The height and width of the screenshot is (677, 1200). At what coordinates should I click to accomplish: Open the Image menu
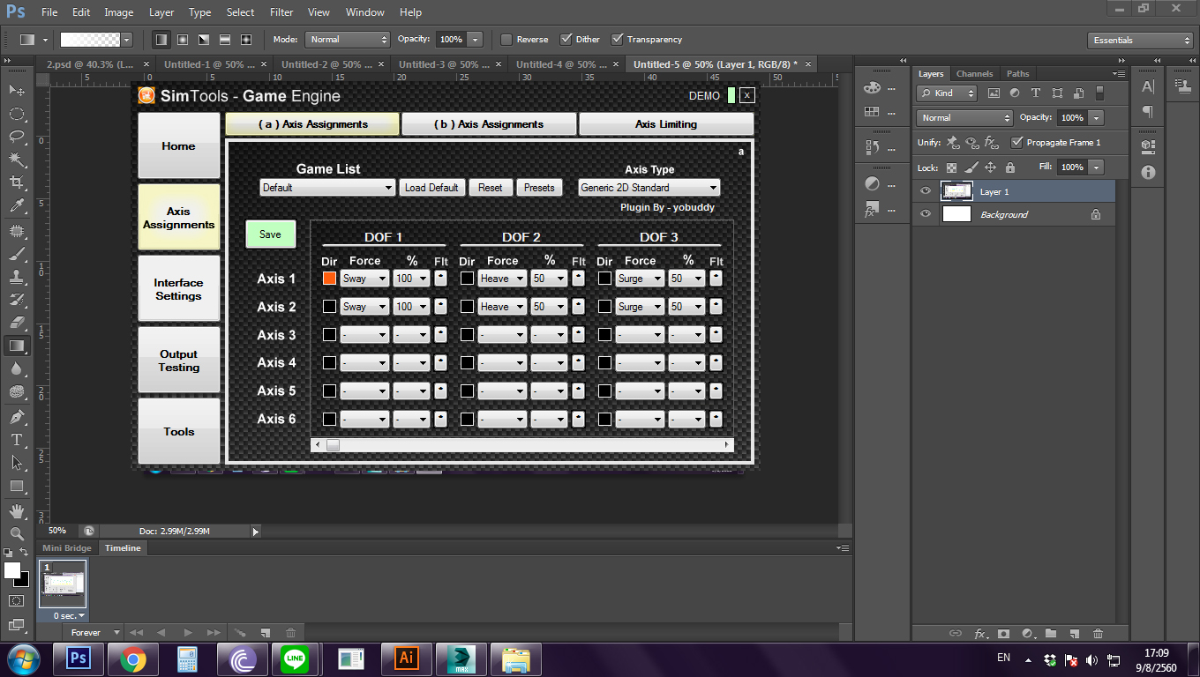119,12
